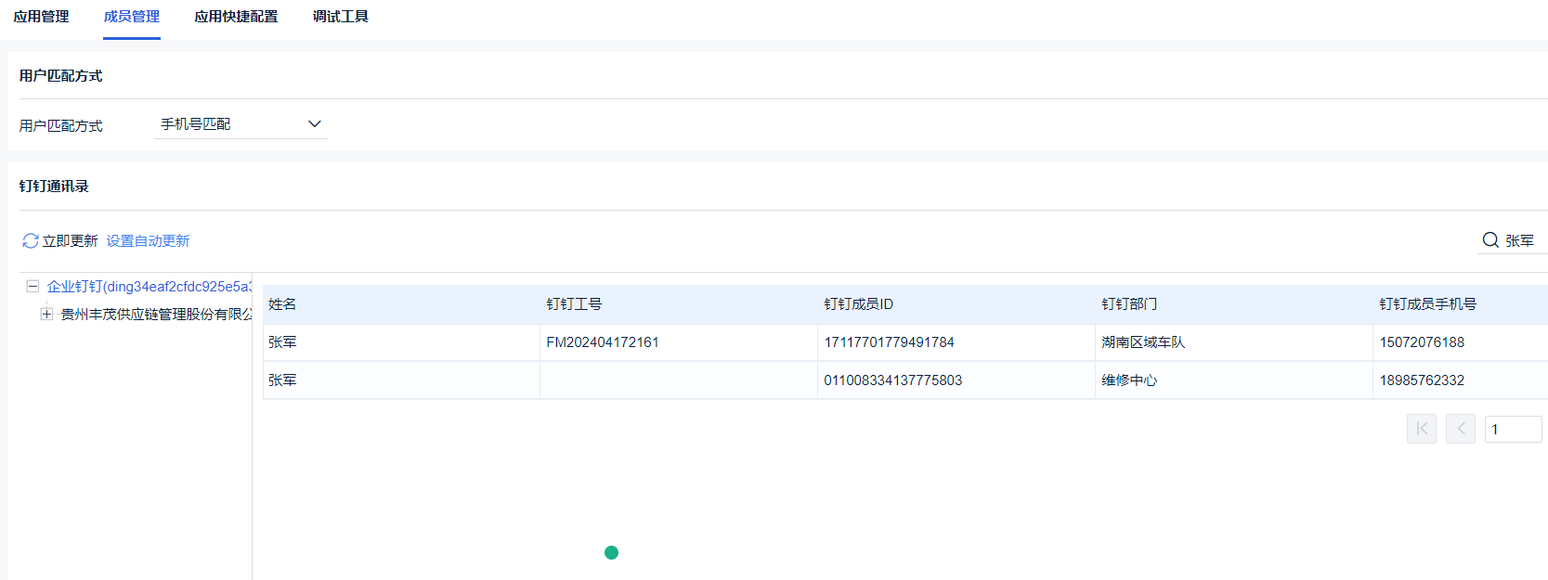Select 张军 in the 湖南区域车队 row
This screenshot has height=580, width=1548.
point(282,342)
